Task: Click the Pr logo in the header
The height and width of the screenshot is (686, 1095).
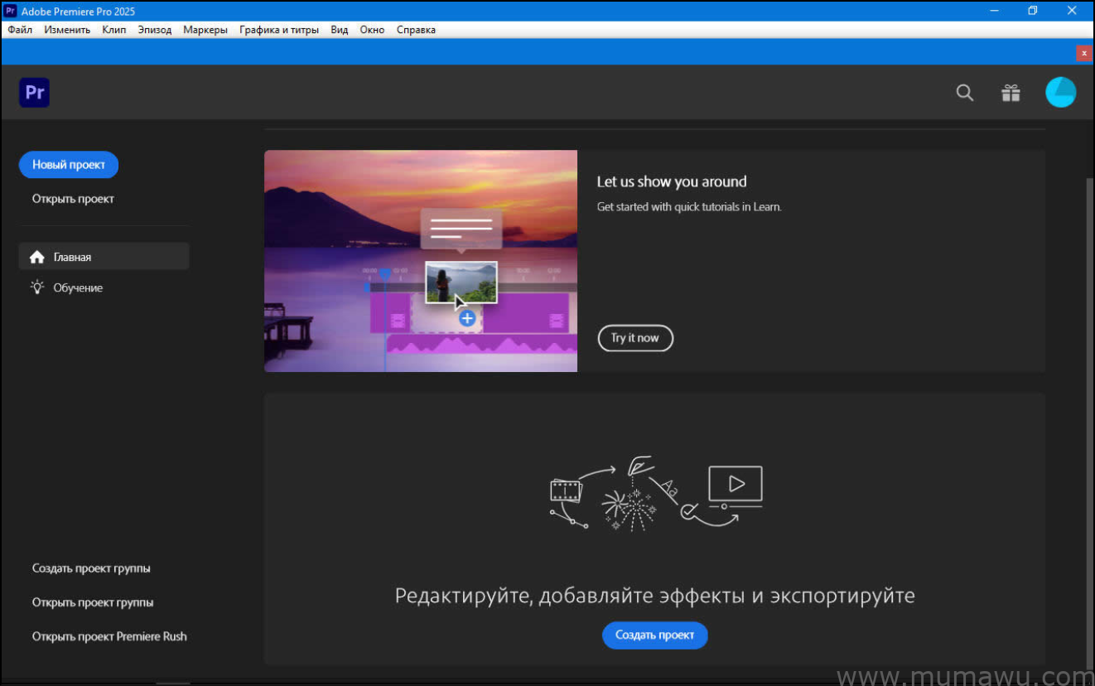Action: pos(34,92)
